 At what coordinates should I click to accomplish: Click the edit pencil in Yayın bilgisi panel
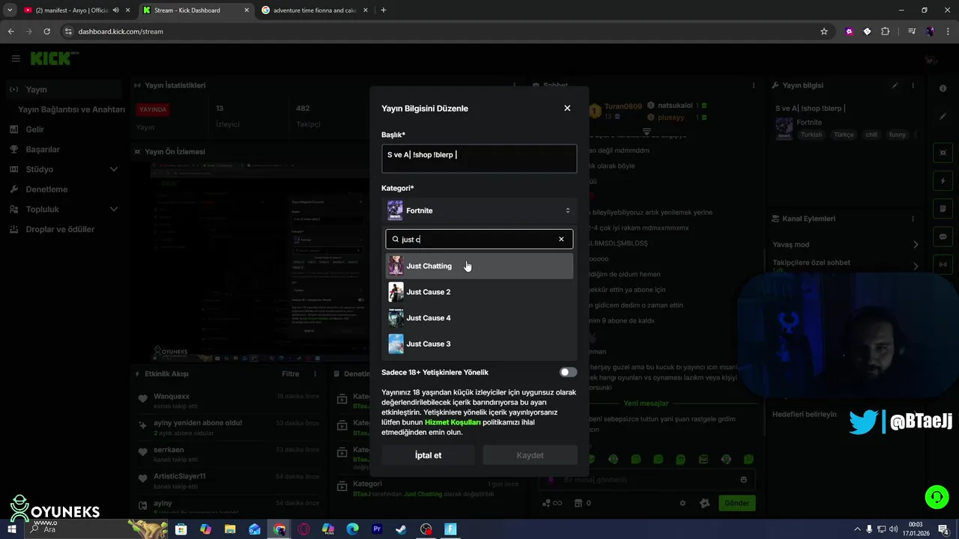click(895, 85)
